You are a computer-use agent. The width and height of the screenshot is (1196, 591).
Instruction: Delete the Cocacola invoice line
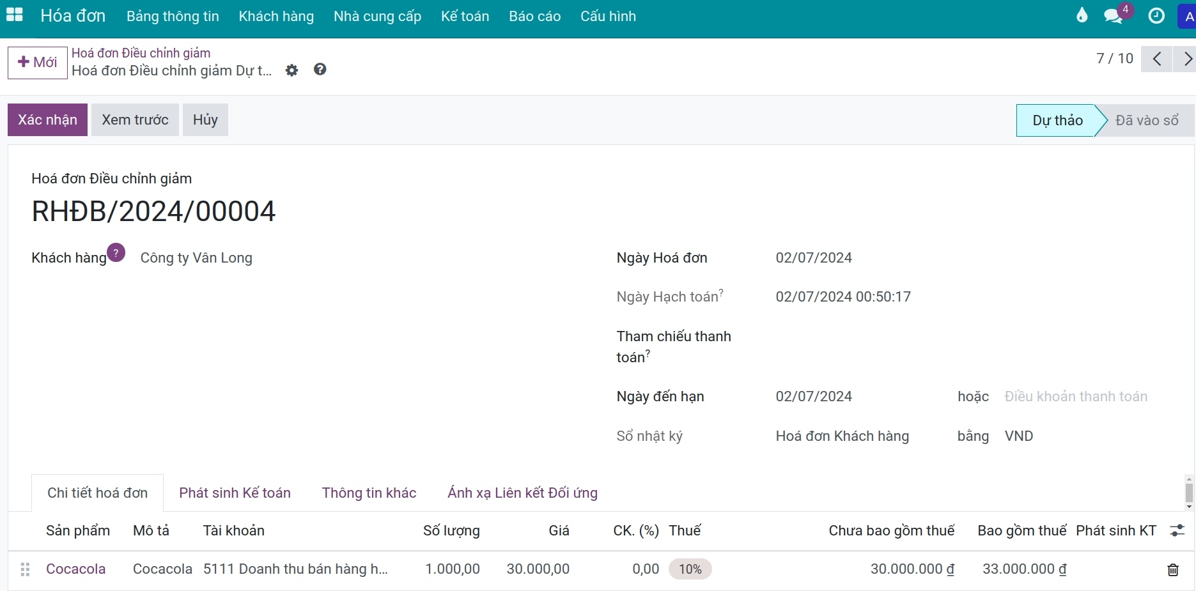click(1173, 569)
